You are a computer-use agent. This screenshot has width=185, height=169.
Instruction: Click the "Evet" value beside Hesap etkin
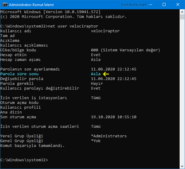click(96, 55)
